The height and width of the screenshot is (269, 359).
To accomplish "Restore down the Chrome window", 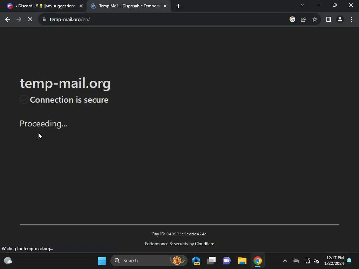I will 335,5.
